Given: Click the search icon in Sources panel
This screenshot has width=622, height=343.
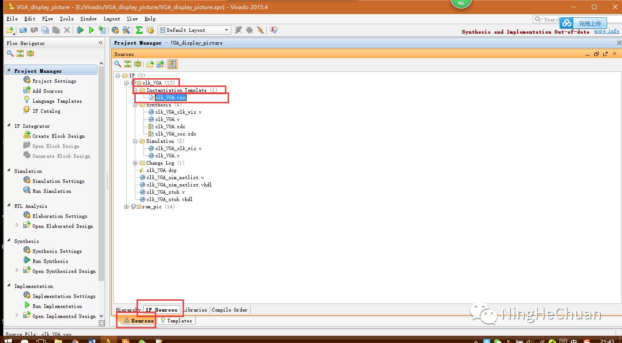Looking at the screenshot, I should [x=117, y=64].
